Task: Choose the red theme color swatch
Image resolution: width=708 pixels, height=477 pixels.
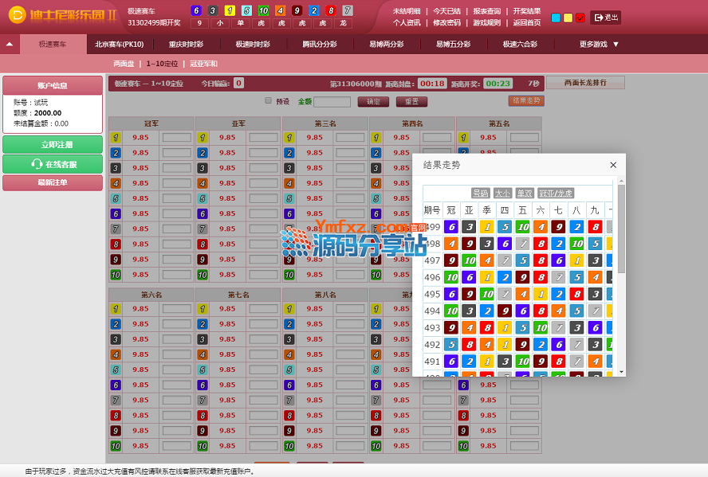Action: (580, 18)
